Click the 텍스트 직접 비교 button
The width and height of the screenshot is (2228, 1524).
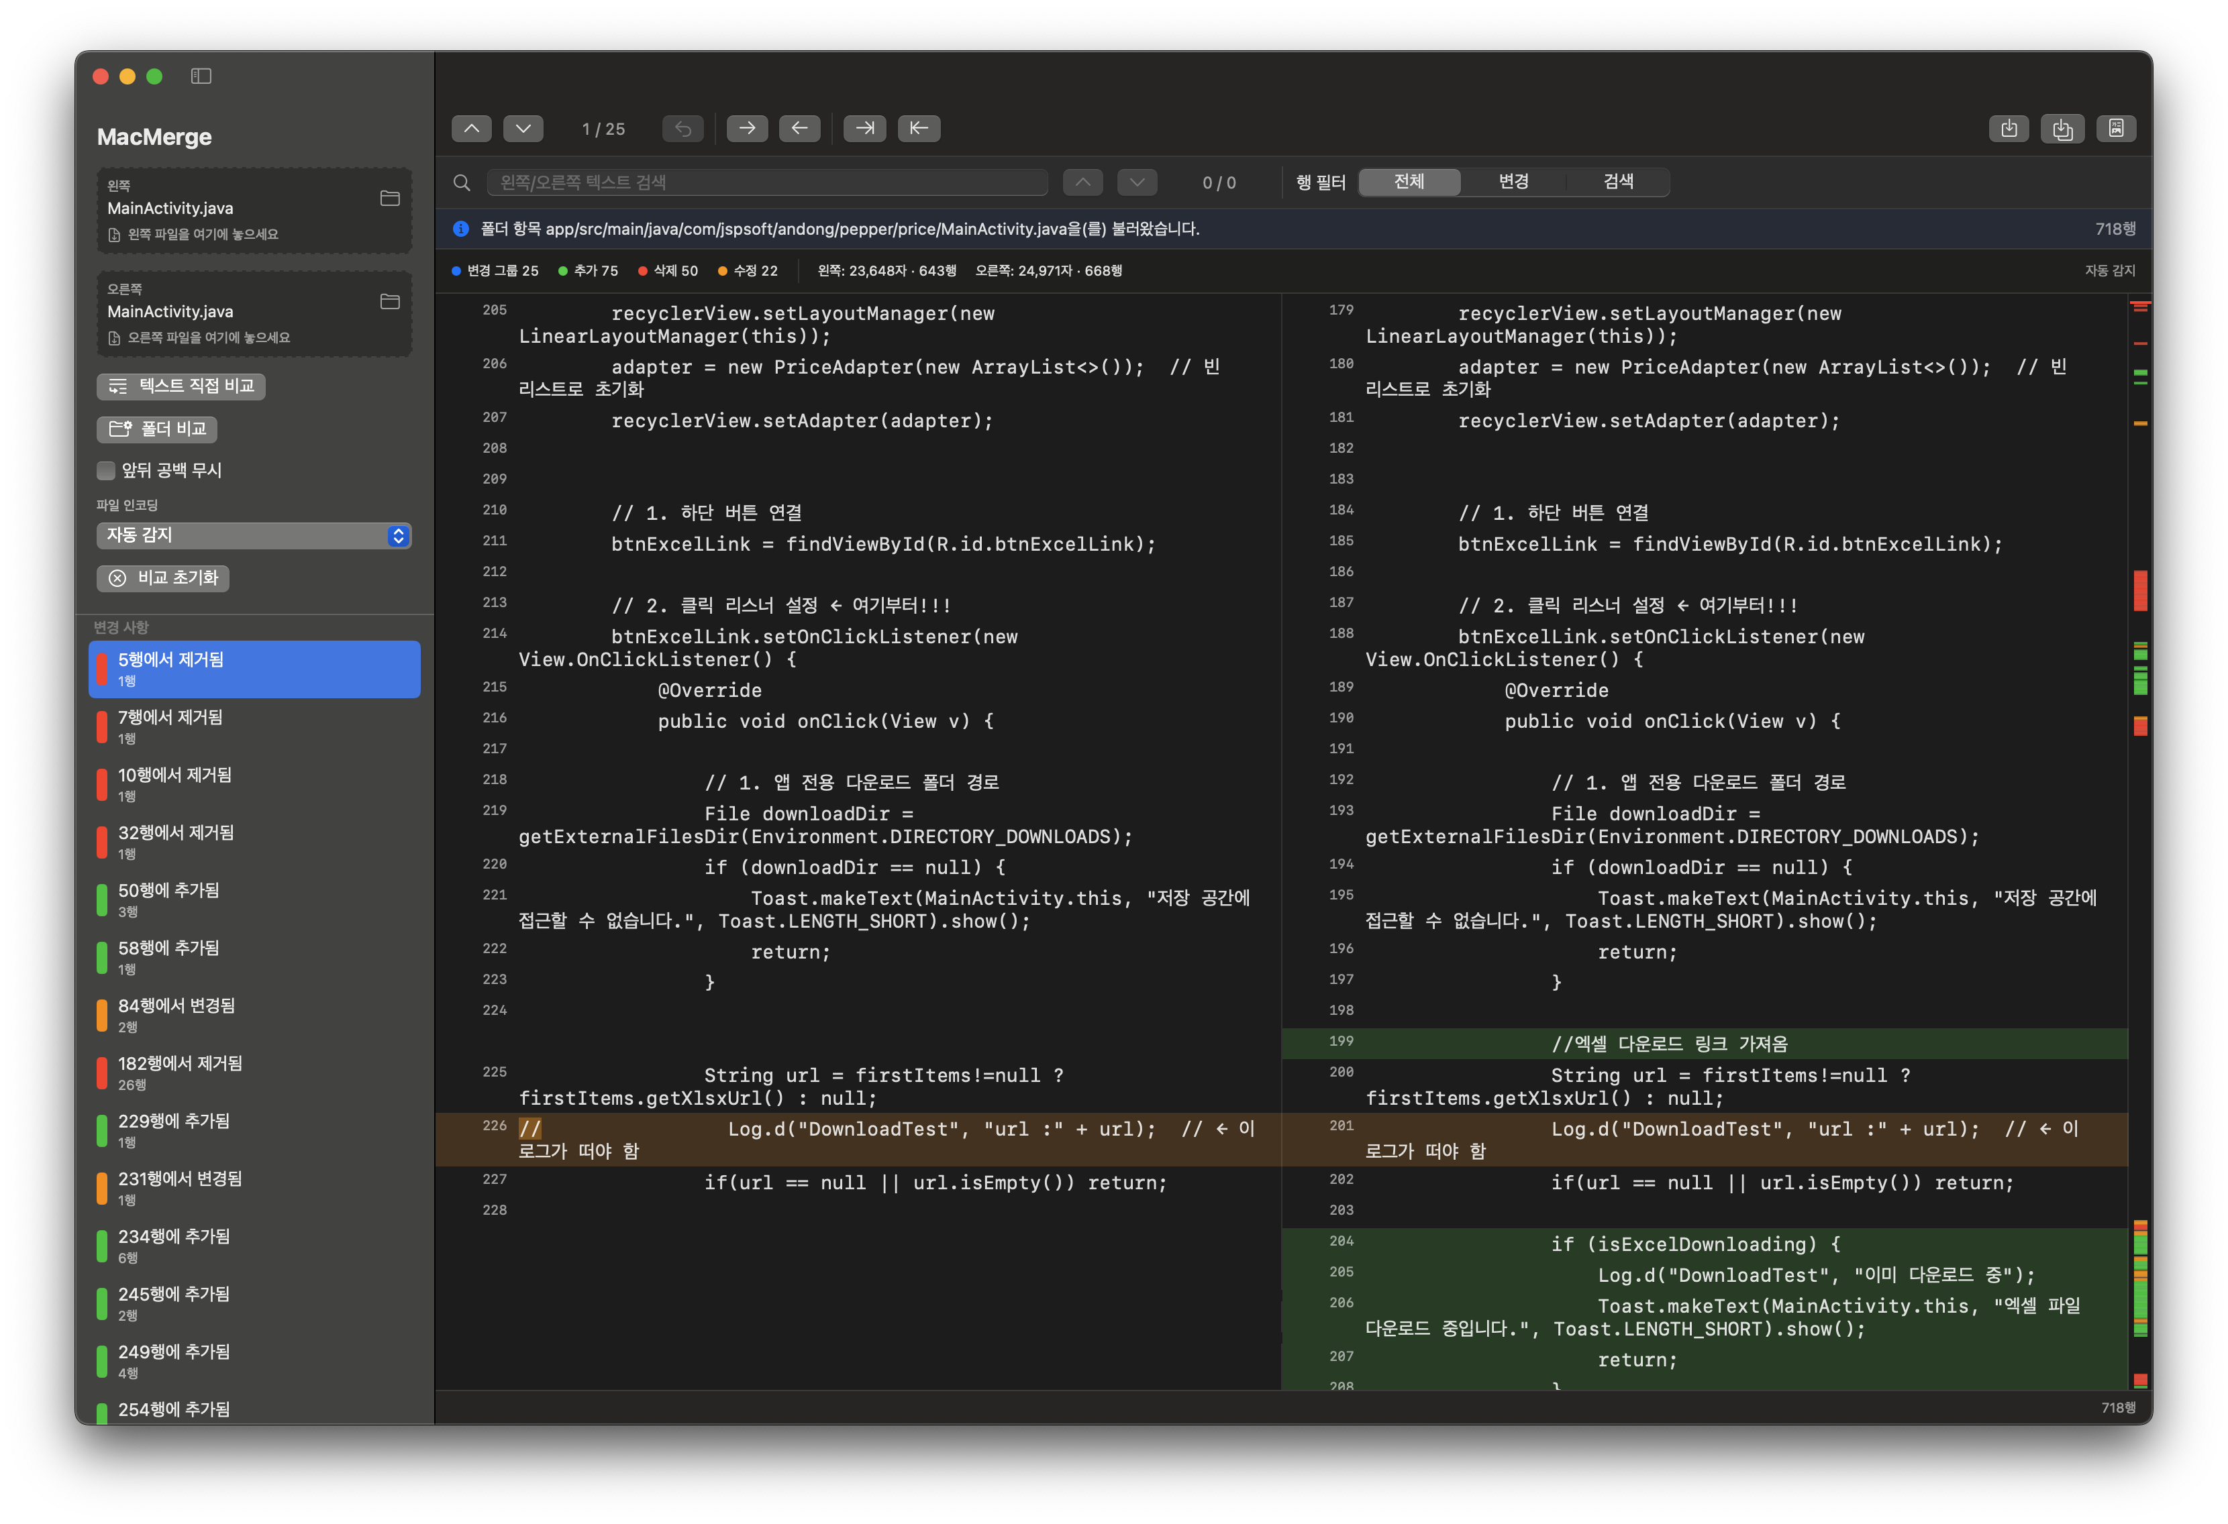(181, 386)
